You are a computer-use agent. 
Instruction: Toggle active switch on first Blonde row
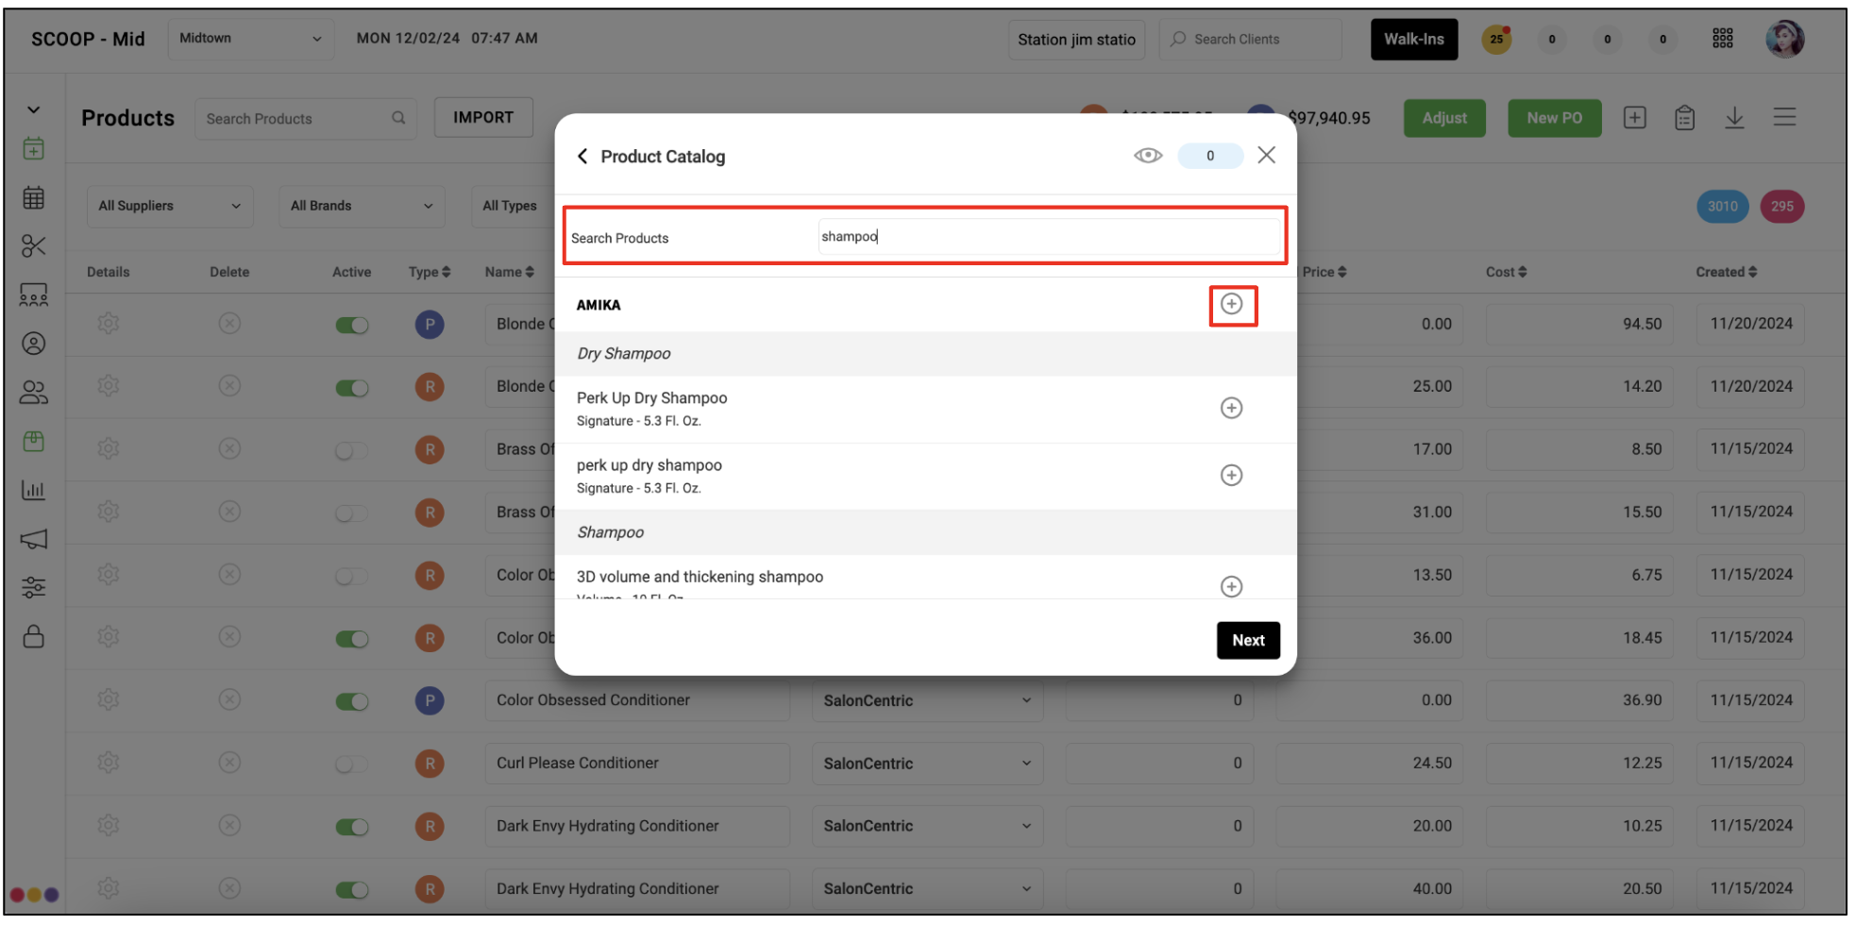click(351, 326)
